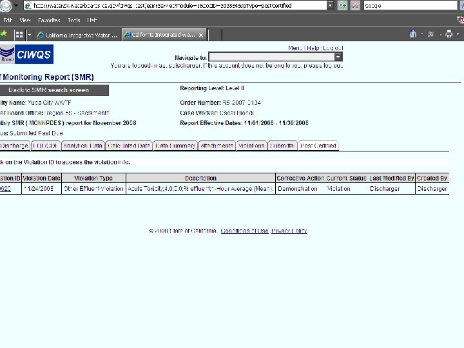The image size is (464, 348).
Task: Open the tab list dropdown arrow
Action: pyautogui.click(x=29, y=35)
